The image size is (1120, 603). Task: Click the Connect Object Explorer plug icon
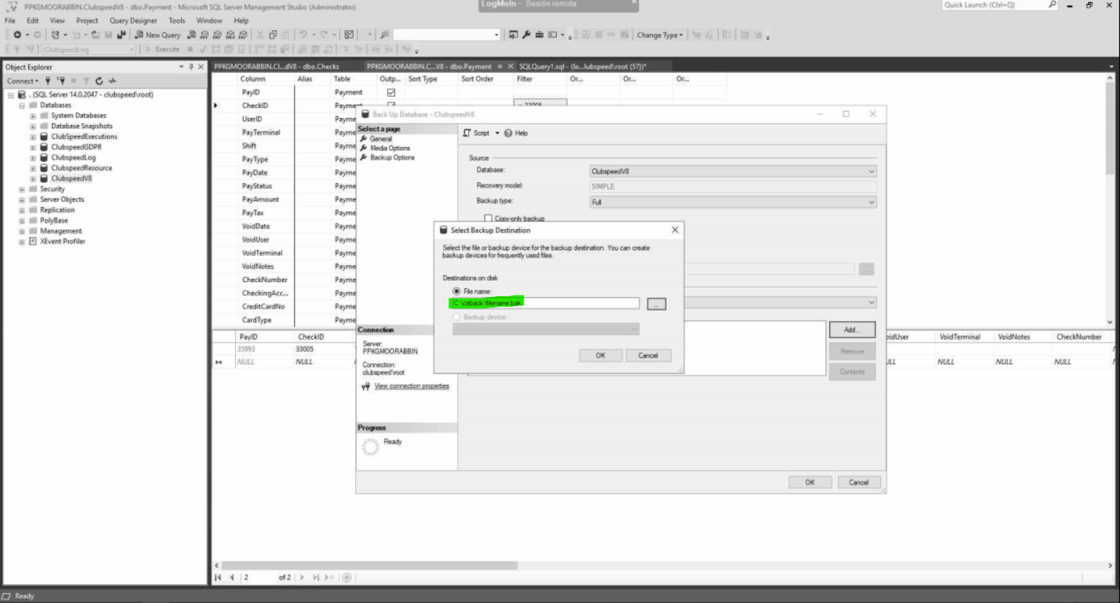48,81
